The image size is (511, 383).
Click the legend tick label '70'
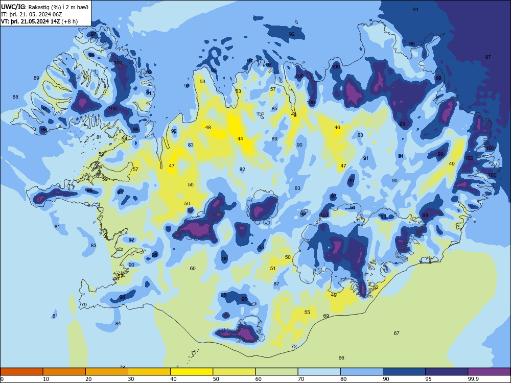click(x=301, y=379)
